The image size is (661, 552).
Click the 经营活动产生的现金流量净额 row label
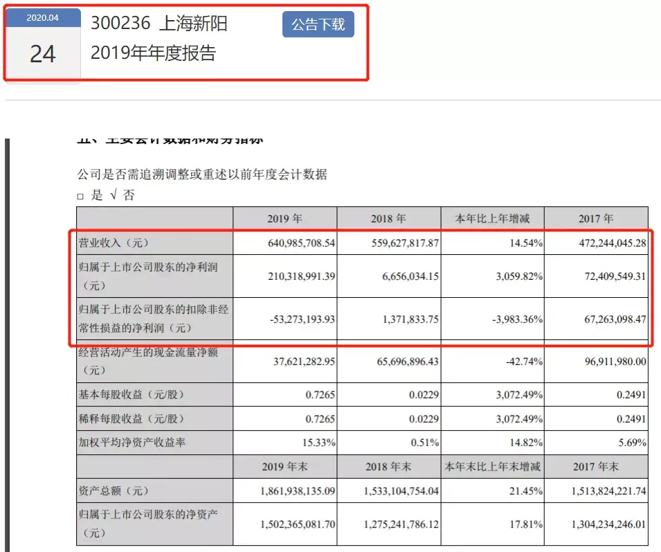148,353
